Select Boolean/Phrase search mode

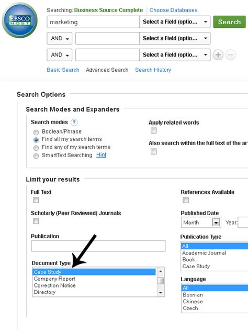pyautogui.click(x=36, y=133)
